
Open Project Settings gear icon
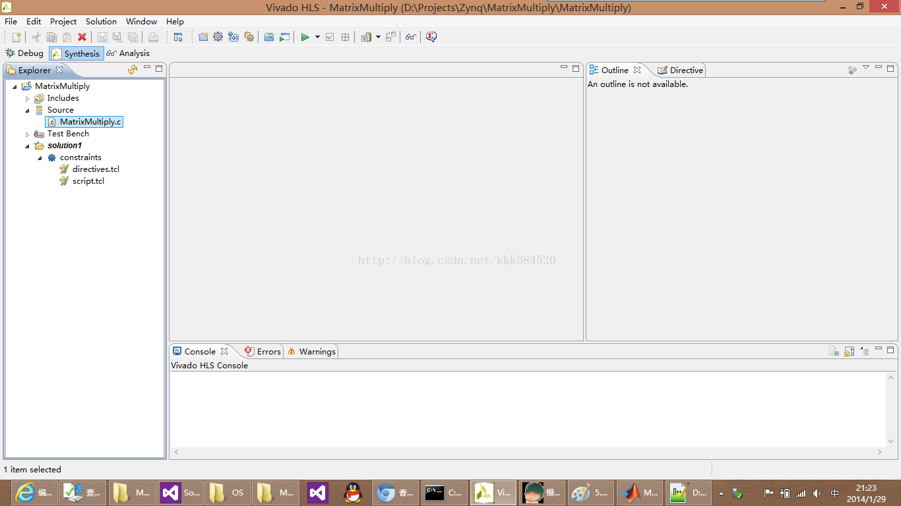(x=218, y=37)
